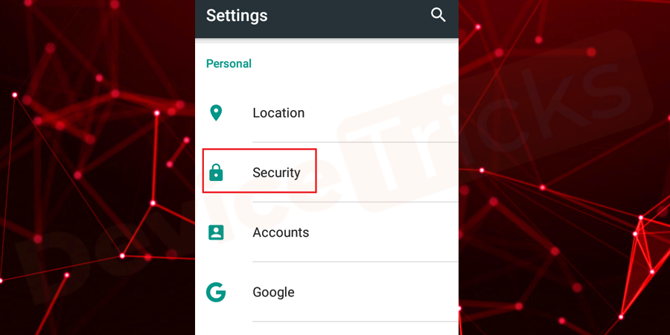The width and height of the screenshot is (670, 335).
Task: Tap the Security padlock icon
Action: [216, 173]
